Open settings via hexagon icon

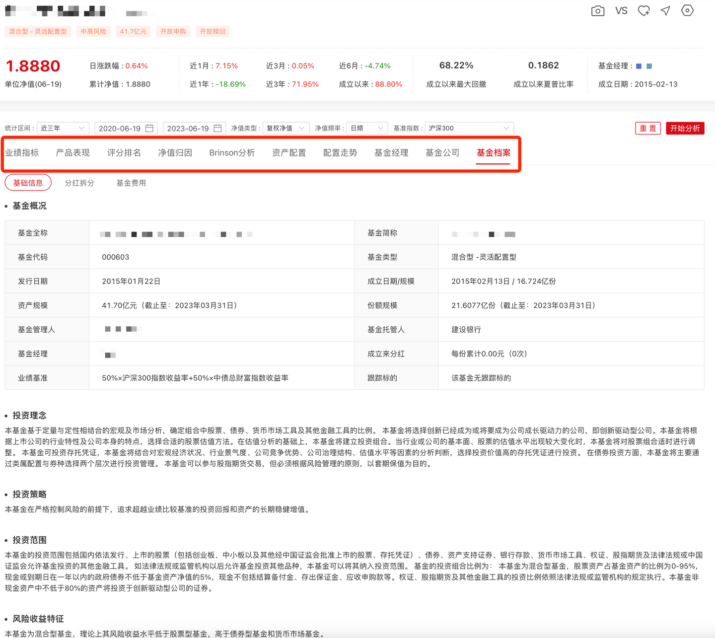(687, 10)
